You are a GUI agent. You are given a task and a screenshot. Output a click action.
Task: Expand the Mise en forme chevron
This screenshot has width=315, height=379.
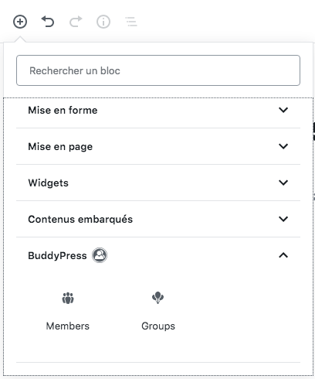tap(283, 110)
